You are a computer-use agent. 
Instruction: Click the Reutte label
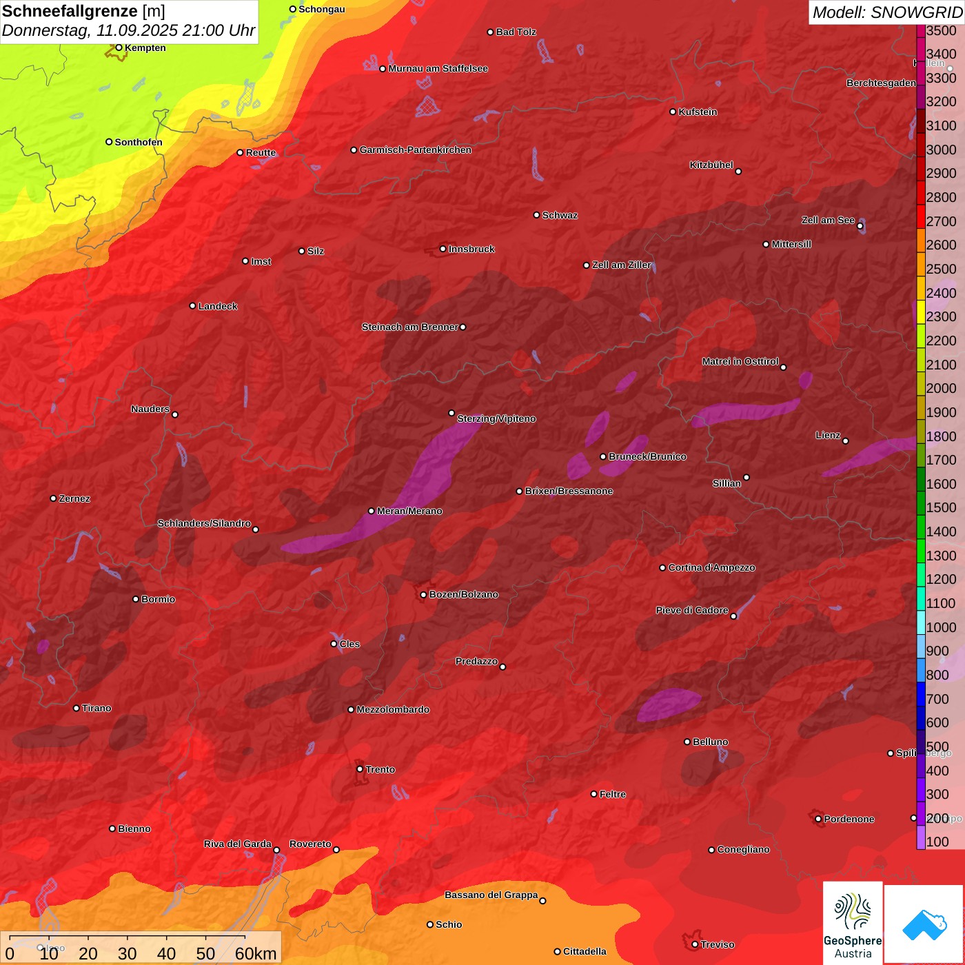[x=261, y=152]
